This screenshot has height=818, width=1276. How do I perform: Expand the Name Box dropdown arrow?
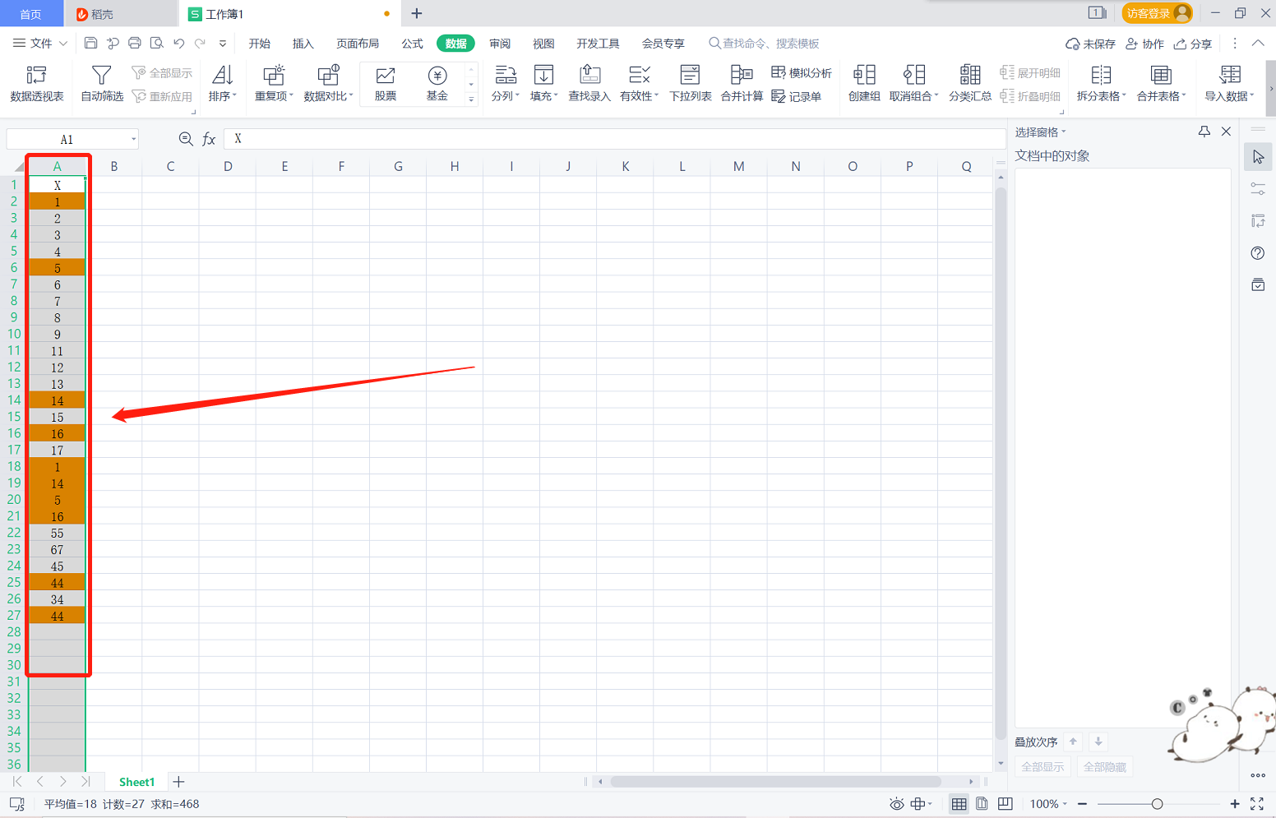133,139
